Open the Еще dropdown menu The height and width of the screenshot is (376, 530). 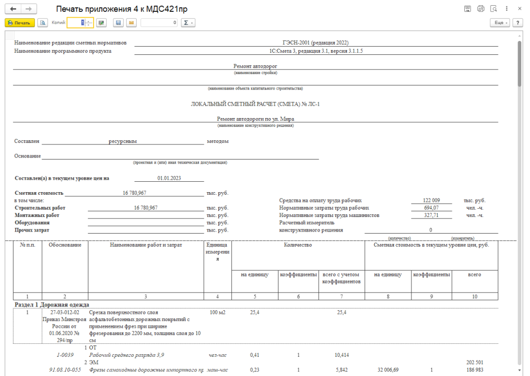(500, 23)
